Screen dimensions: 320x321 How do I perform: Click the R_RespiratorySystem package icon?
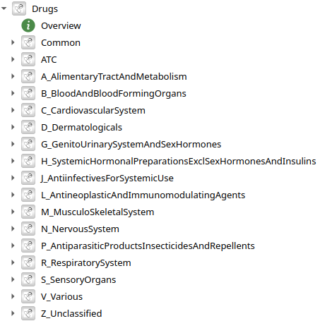pyautogui.click(x=28, y=262)
